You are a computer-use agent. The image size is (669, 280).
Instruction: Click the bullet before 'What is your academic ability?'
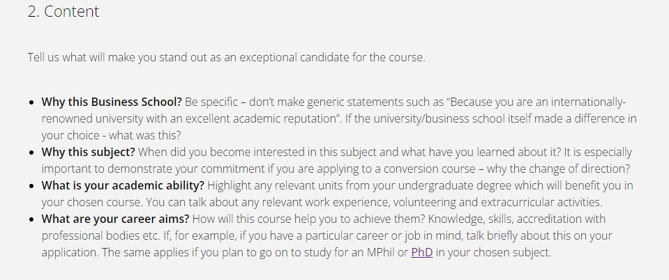tap(31, 186)
